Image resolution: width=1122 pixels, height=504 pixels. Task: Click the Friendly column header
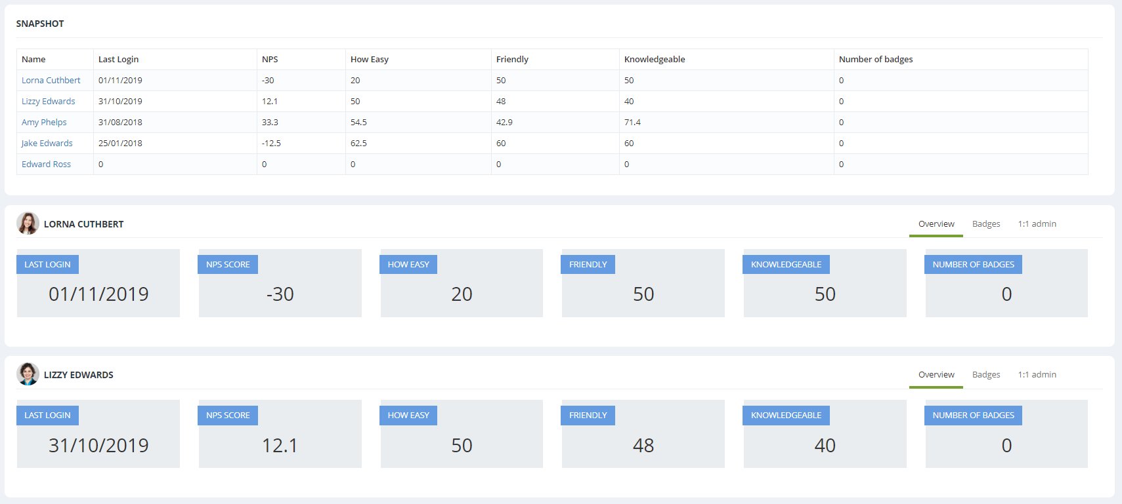pyautogui.click(x=555, y=59)
